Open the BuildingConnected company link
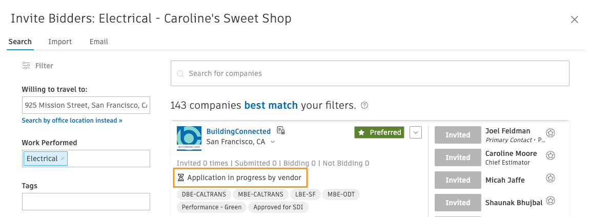This screenshot has width=591, height=217. pyautogui.click(x=238, y=131)
